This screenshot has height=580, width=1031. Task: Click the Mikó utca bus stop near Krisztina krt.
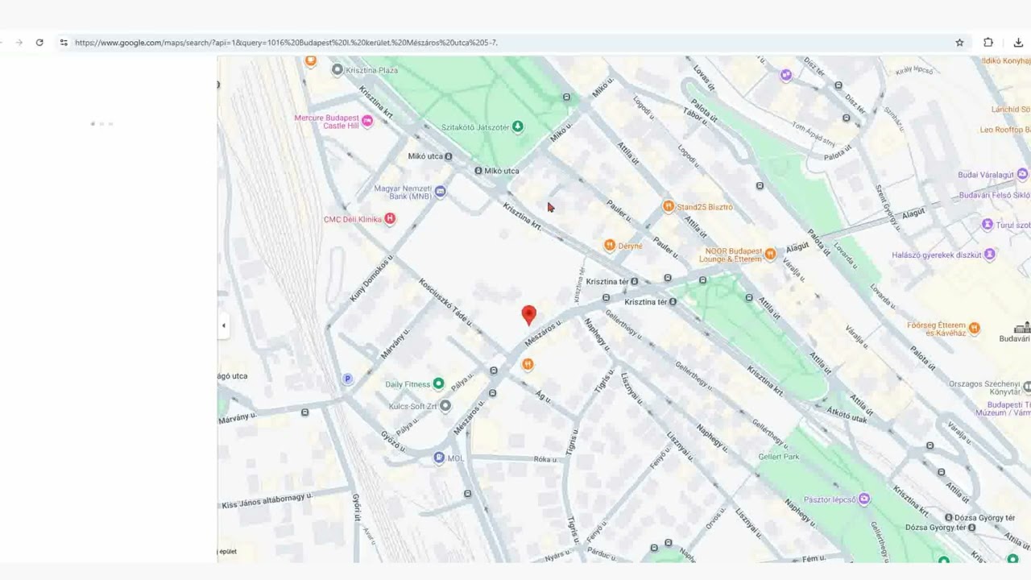coord(478,171)
